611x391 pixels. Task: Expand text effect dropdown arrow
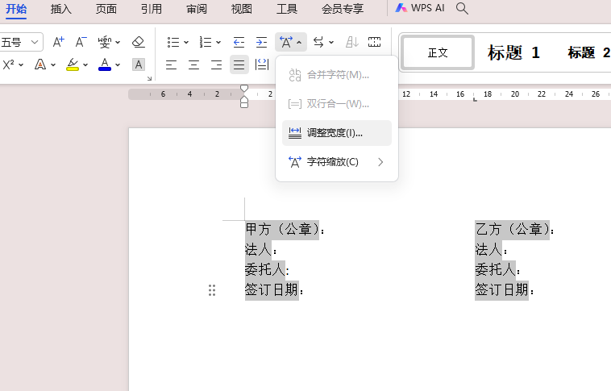pyautogui.click(x=53, y=64)
